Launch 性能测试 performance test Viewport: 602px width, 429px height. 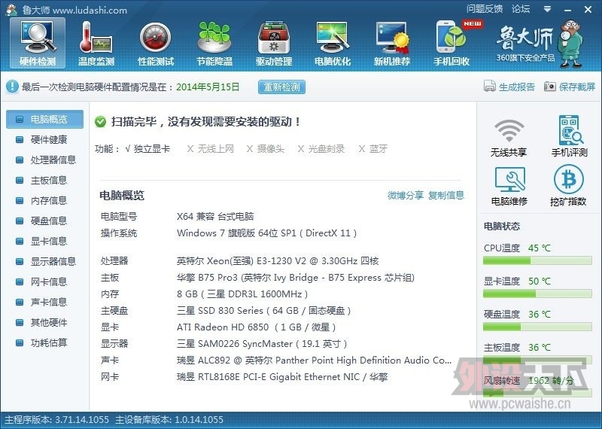pos(156,44)
